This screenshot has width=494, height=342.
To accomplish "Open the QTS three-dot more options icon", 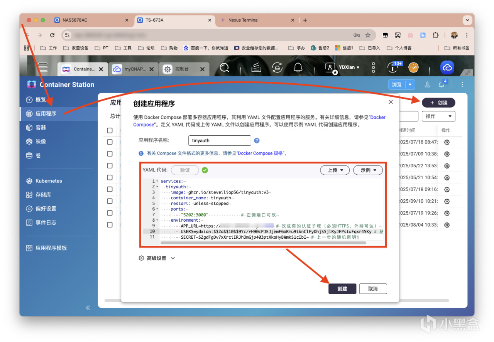I will click(373, 68).
